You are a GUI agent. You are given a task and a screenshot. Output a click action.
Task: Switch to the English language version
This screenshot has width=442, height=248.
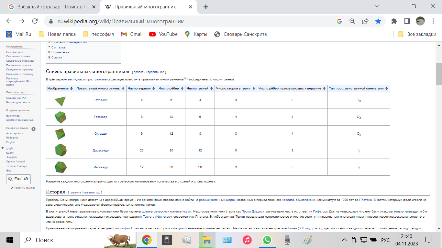coord(11,142)
